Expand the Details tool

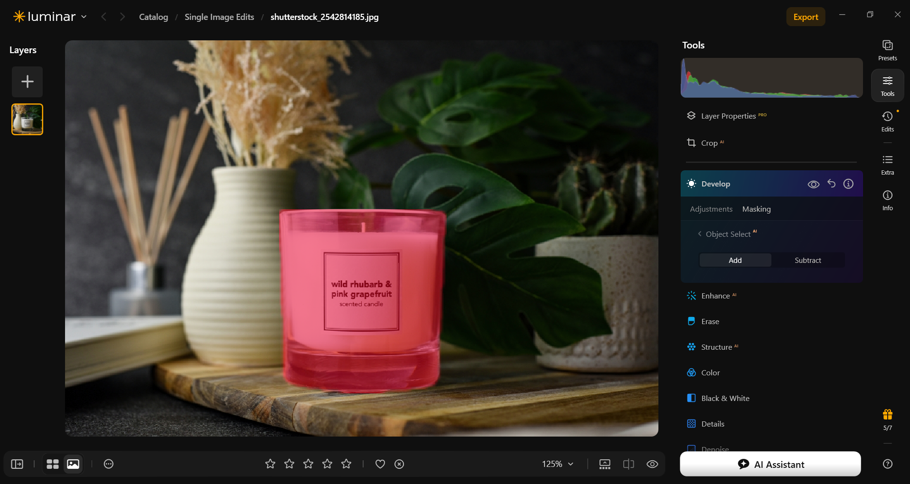pos(771,424)
